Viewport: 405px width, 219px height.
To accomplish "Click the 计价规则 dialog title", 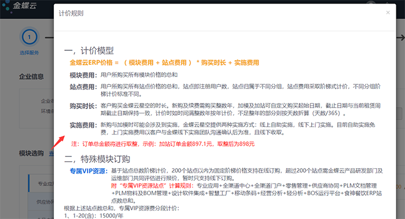I will 71,13.
